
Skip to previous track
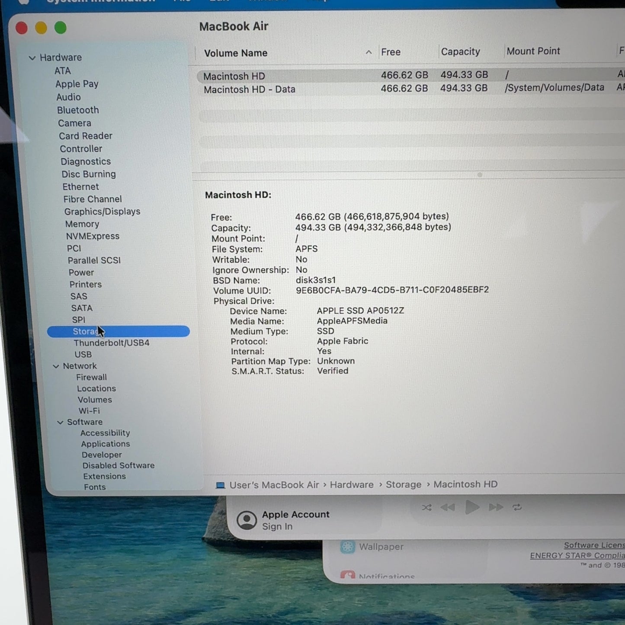click(448, 507)
